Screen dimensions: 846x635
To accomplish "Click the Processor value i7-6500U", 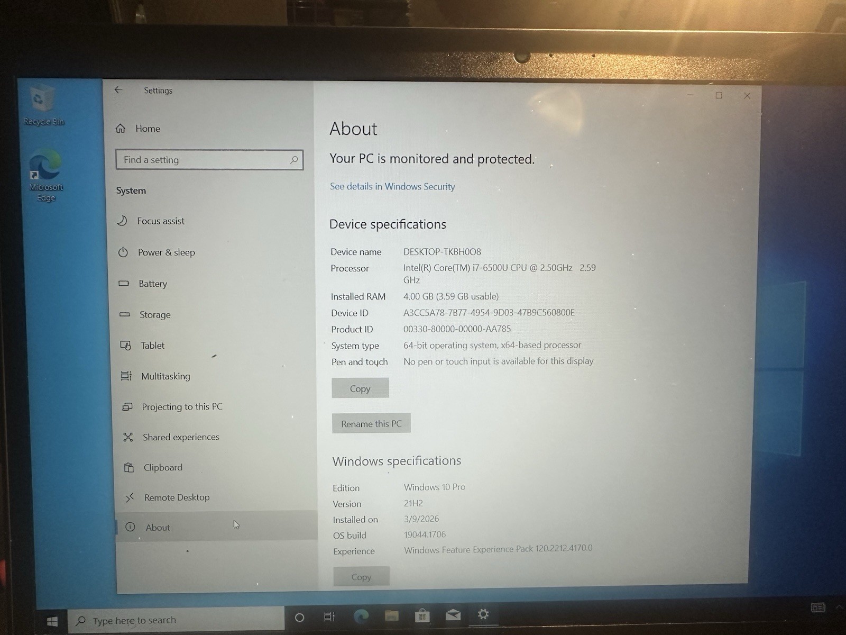I will (499, 274).
